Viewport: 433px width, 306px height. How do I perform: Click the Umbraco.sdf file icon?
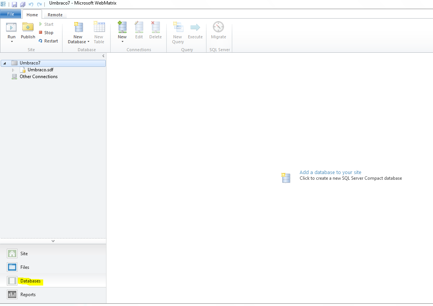click(x=23, y=70)
